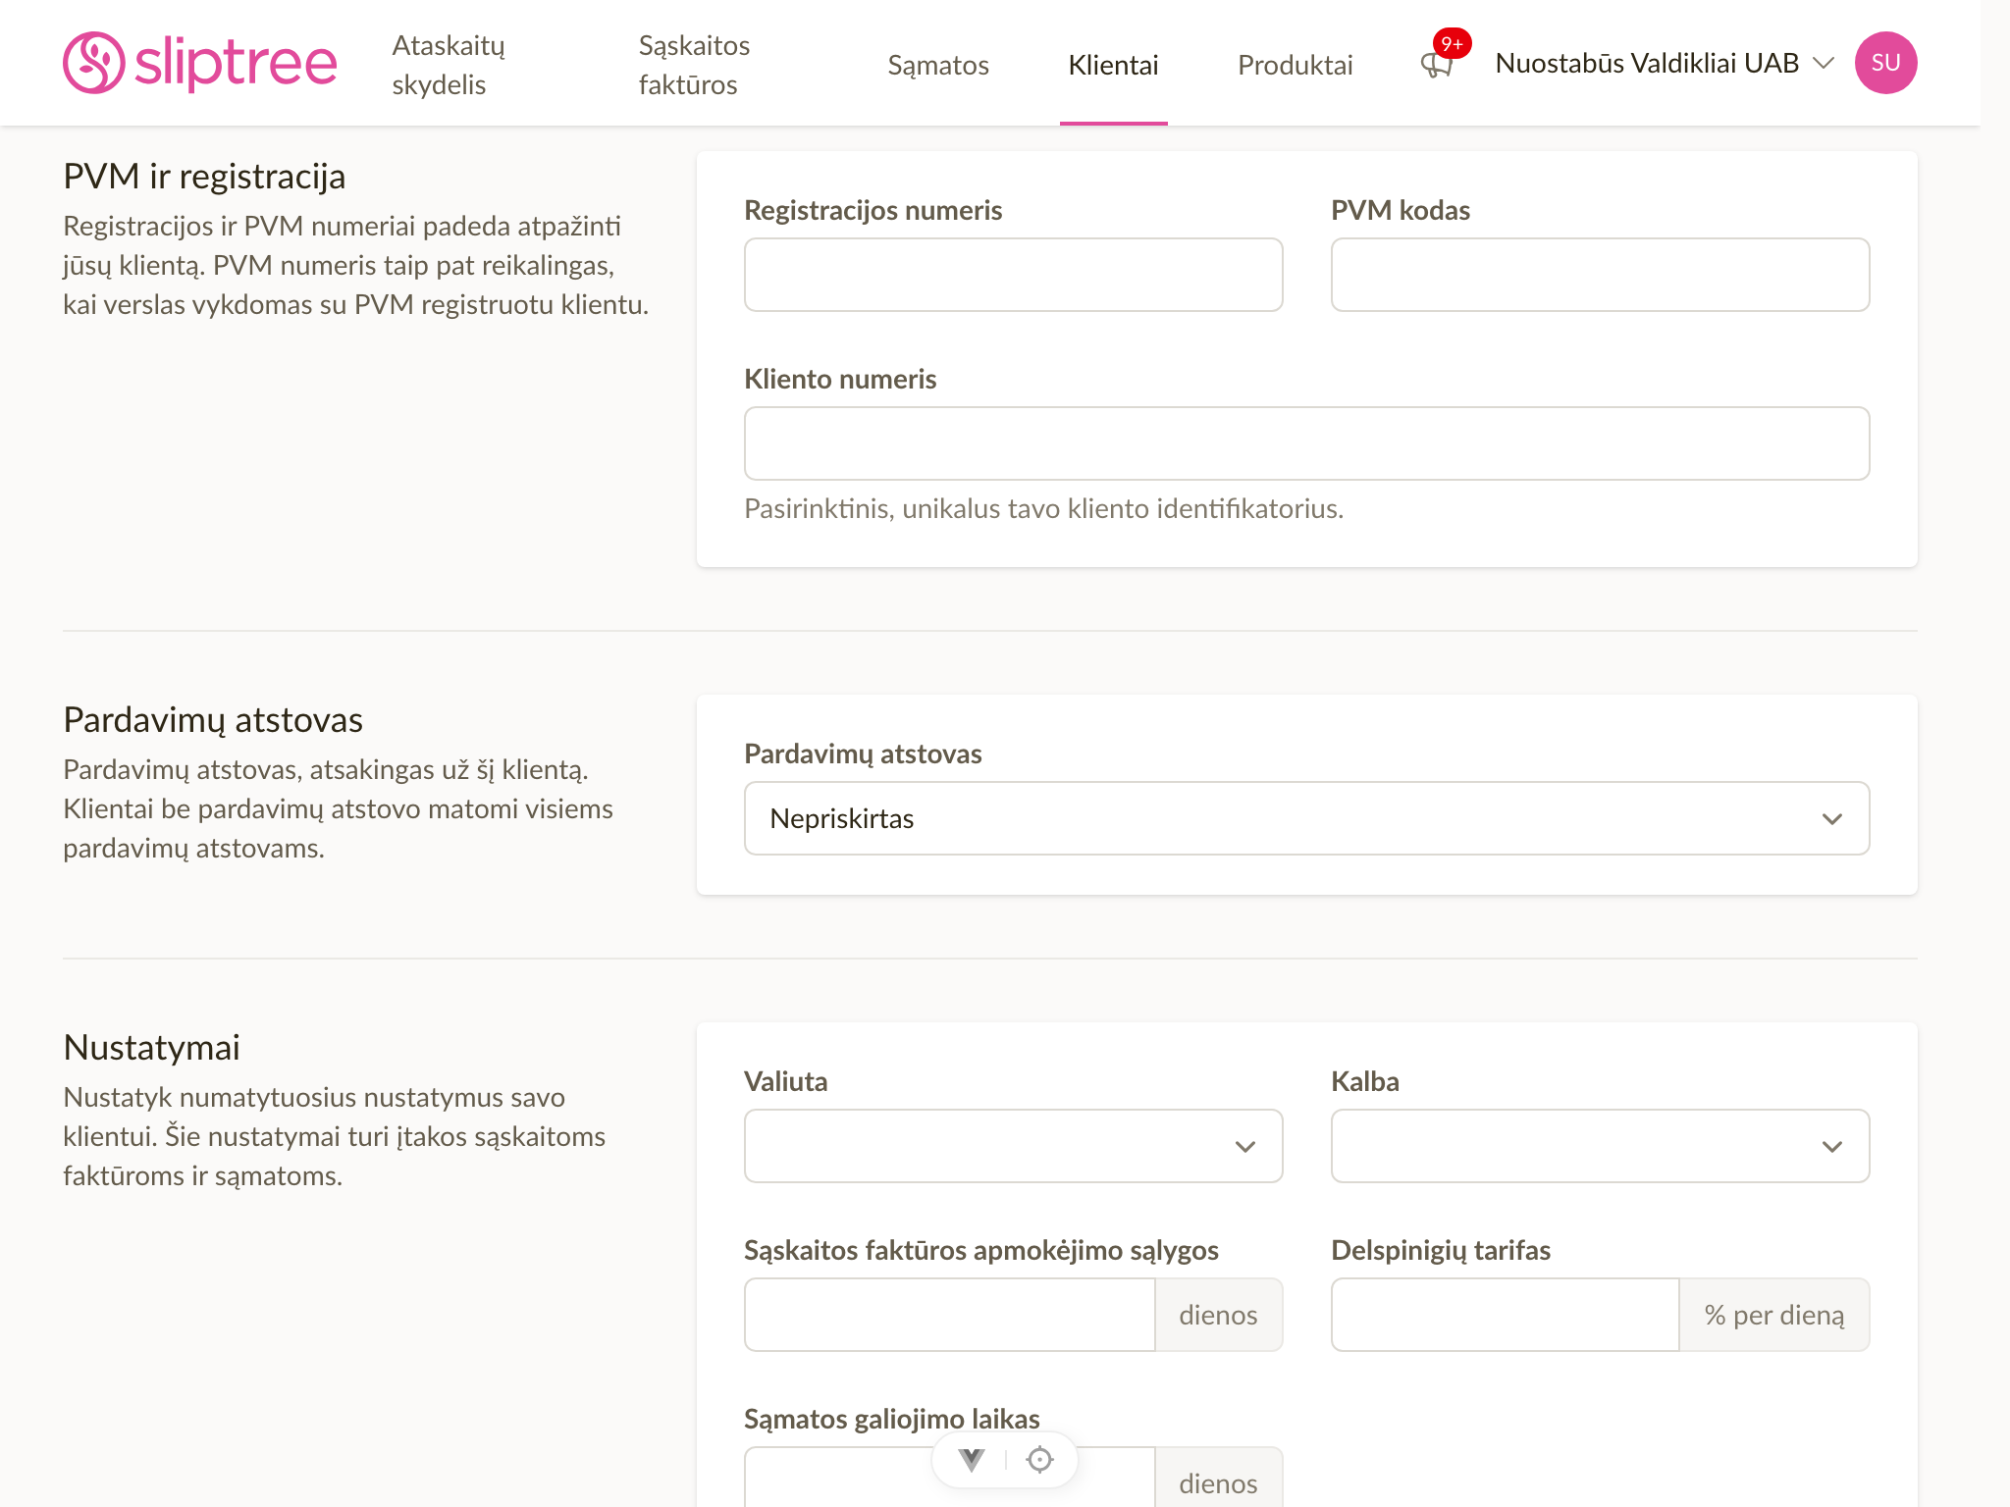
Task: Click the Sliptree logo
Action: point(200,63)
